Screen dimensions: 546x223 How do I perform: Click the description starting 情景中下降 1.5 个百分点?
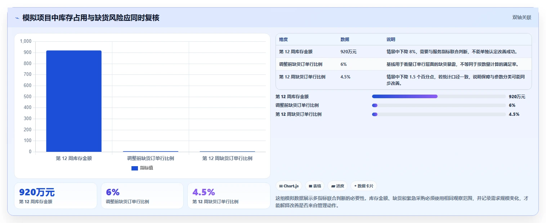coord(456,80)
